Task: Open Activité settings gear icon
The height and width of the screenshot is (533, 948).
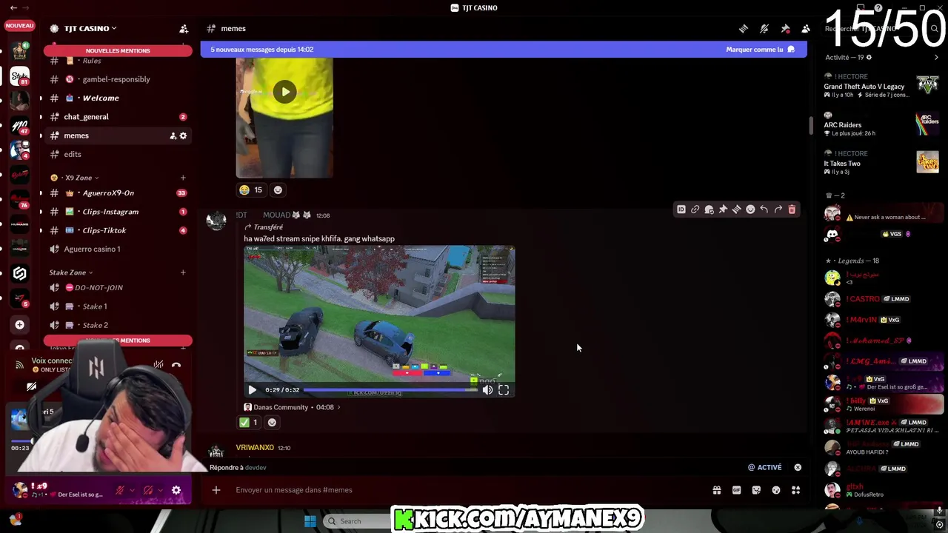Action: coord(869,58)
